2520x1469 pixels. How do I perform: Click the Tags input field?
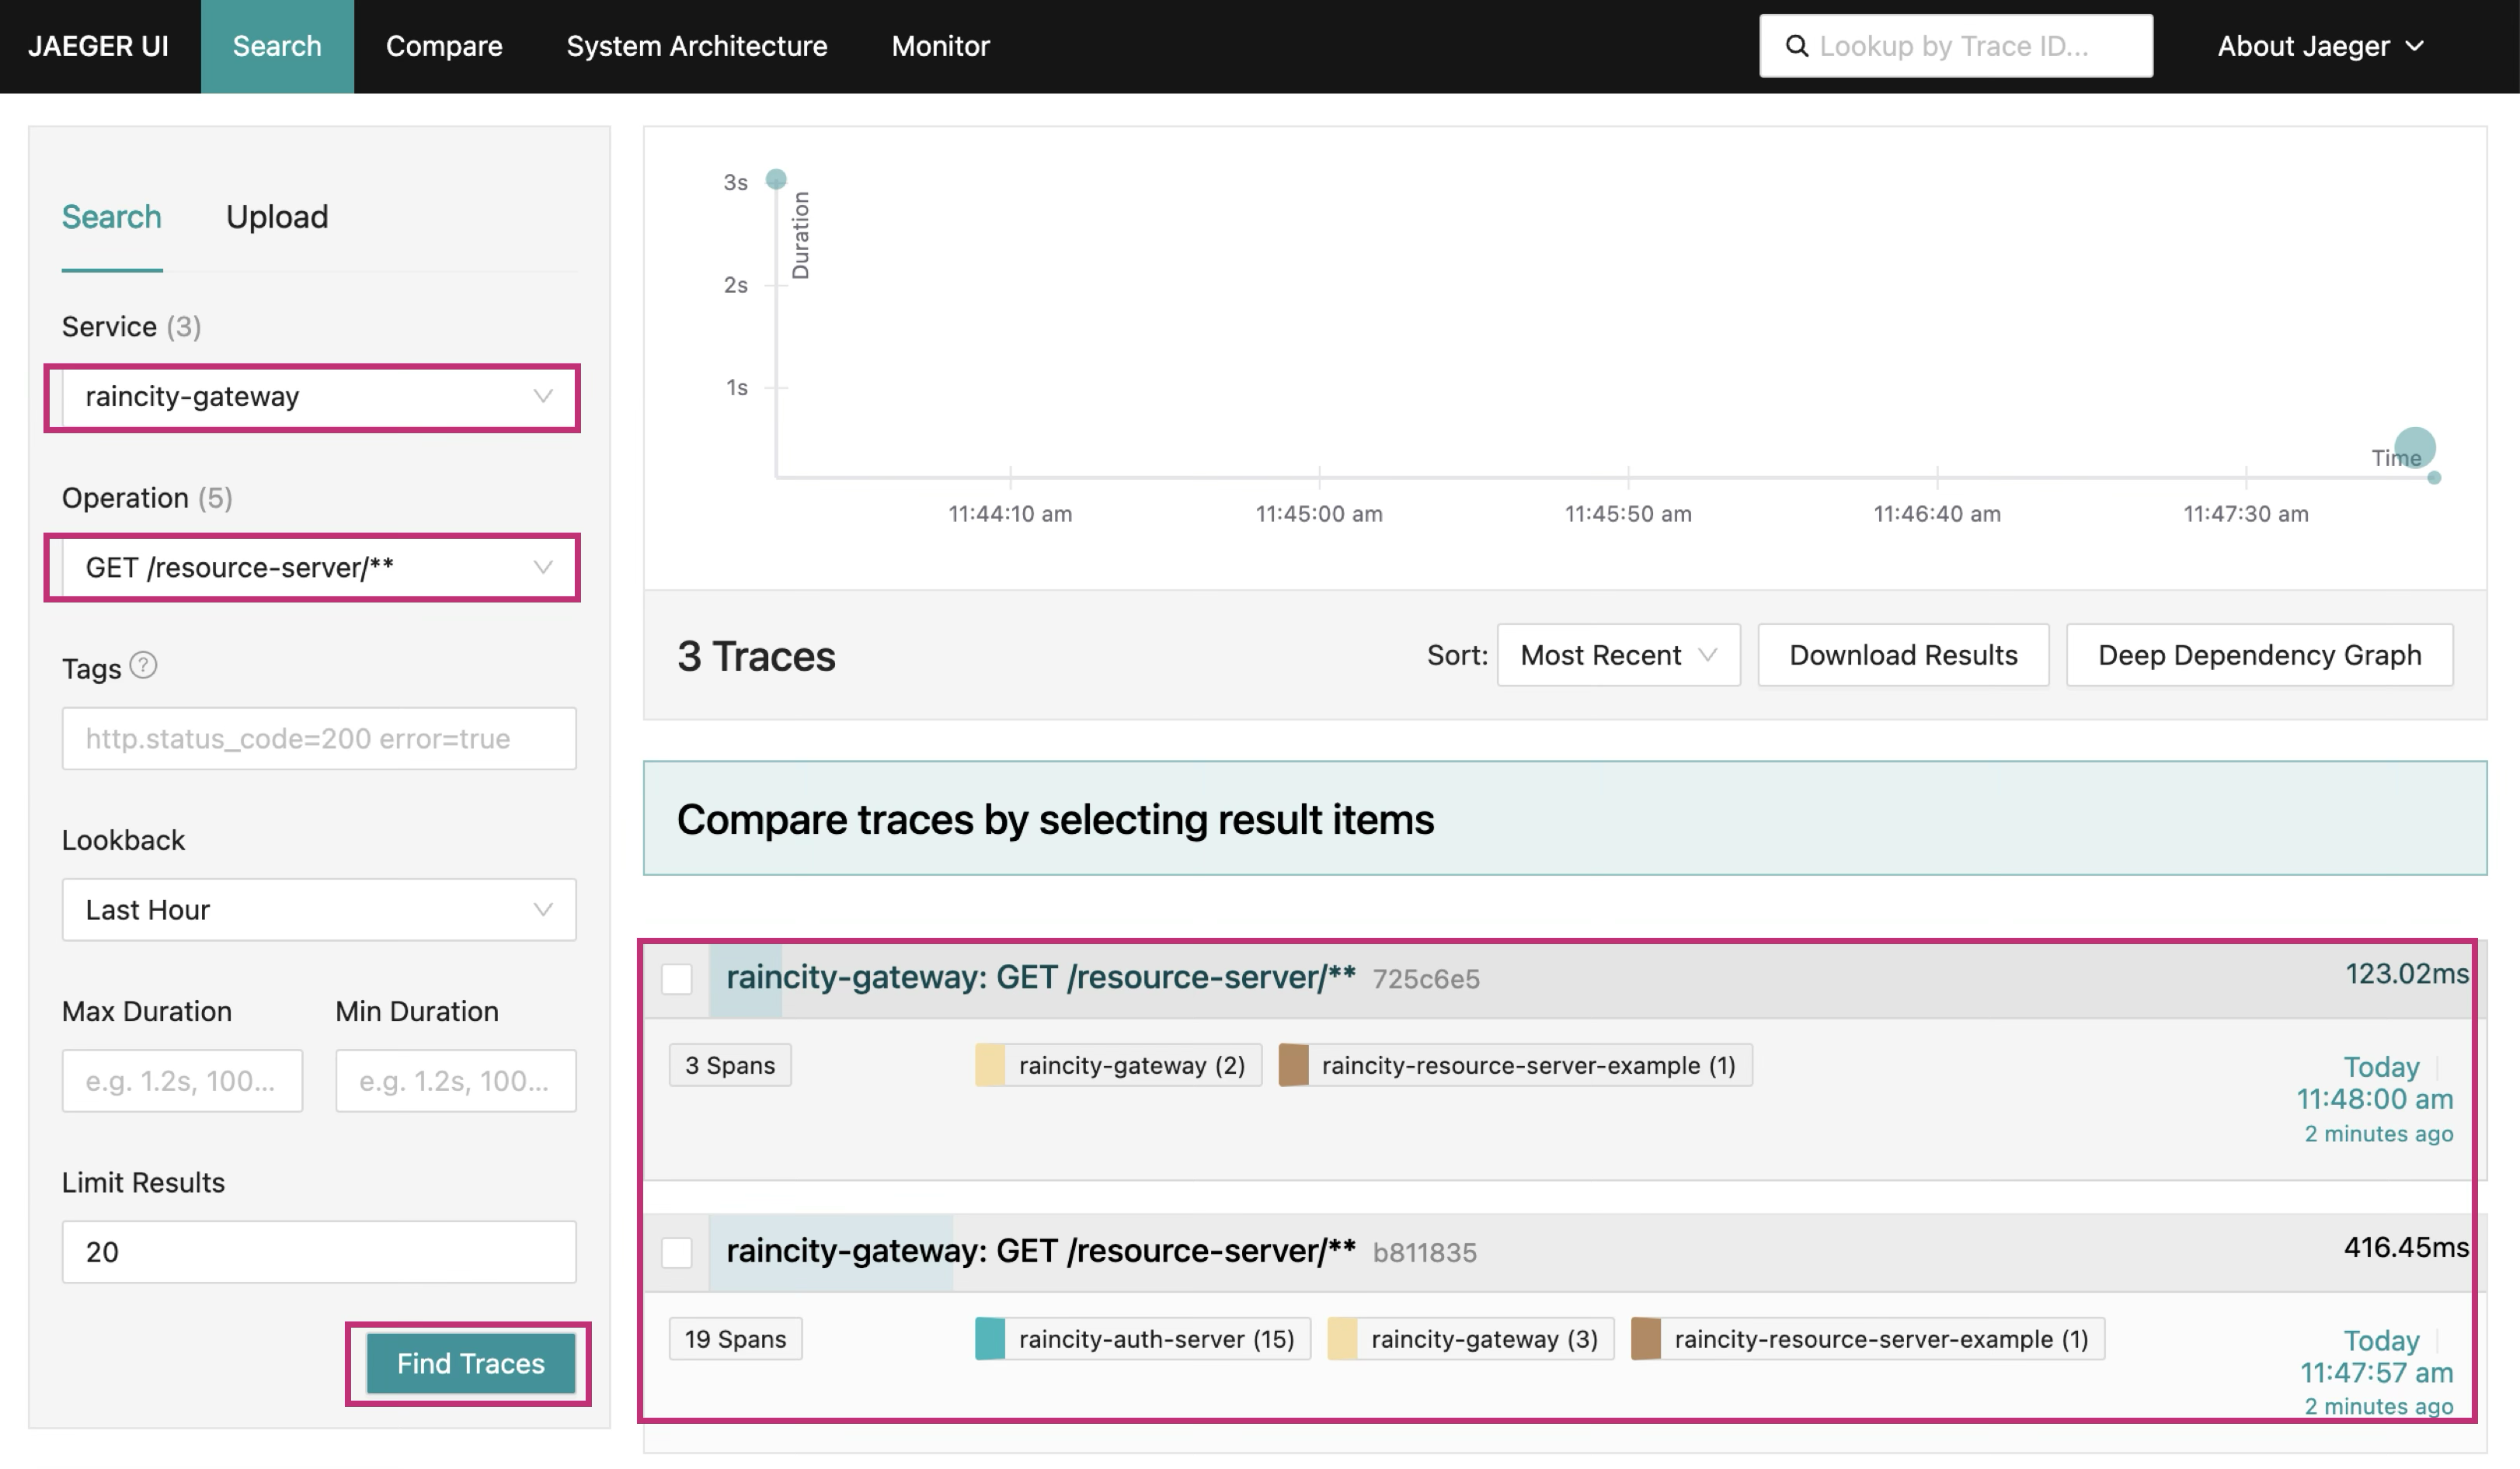coord(319,738)
